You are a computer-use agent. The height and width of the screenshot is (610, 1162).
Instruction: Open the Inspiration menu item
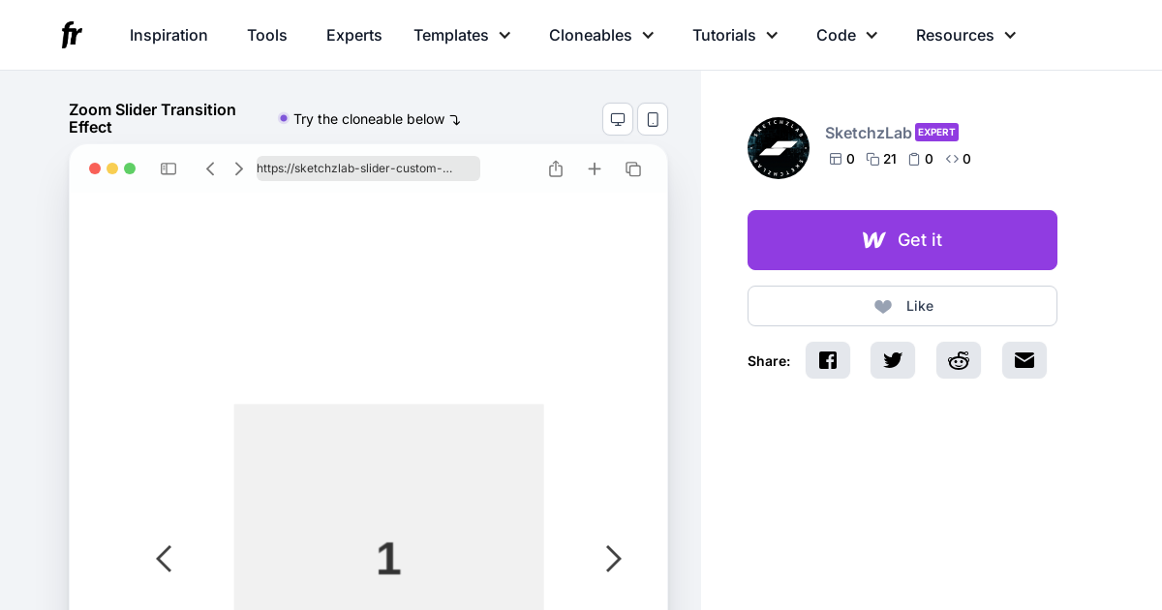point(168,35)
